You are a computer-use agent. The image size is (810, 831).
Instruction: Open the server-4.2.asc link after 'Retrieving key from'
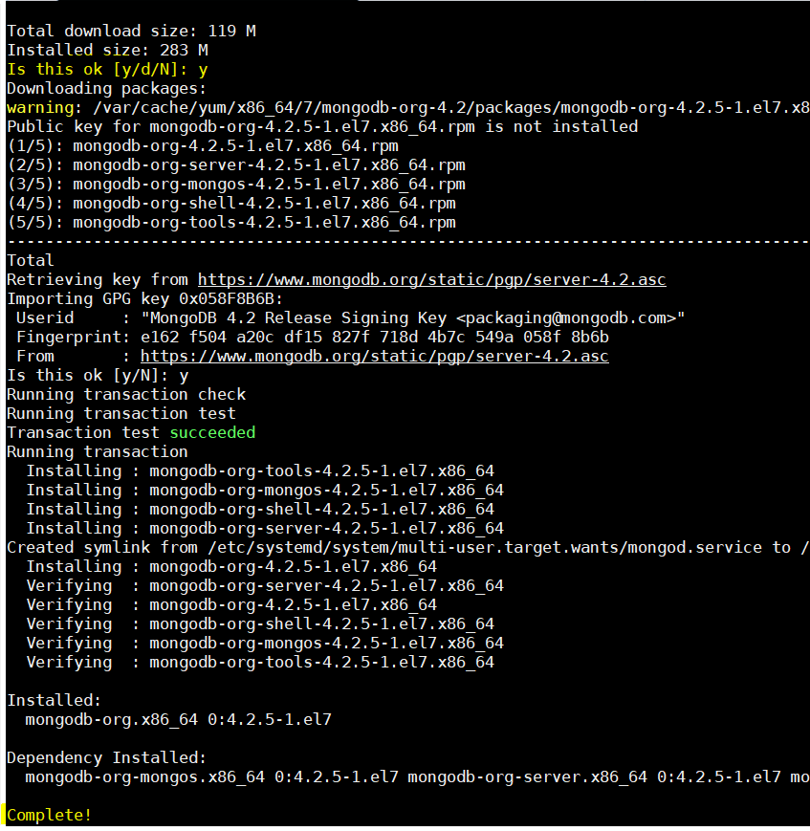(431, 280)
